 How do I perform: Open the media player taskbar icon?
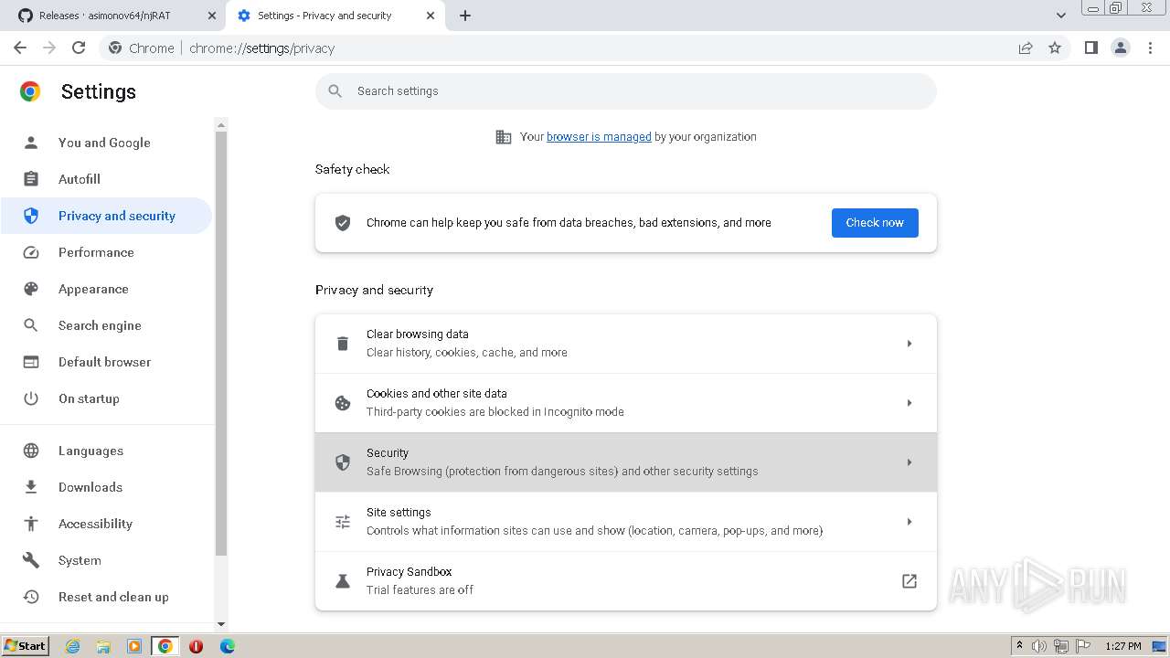pyautogui.click(x=134, y=646)
